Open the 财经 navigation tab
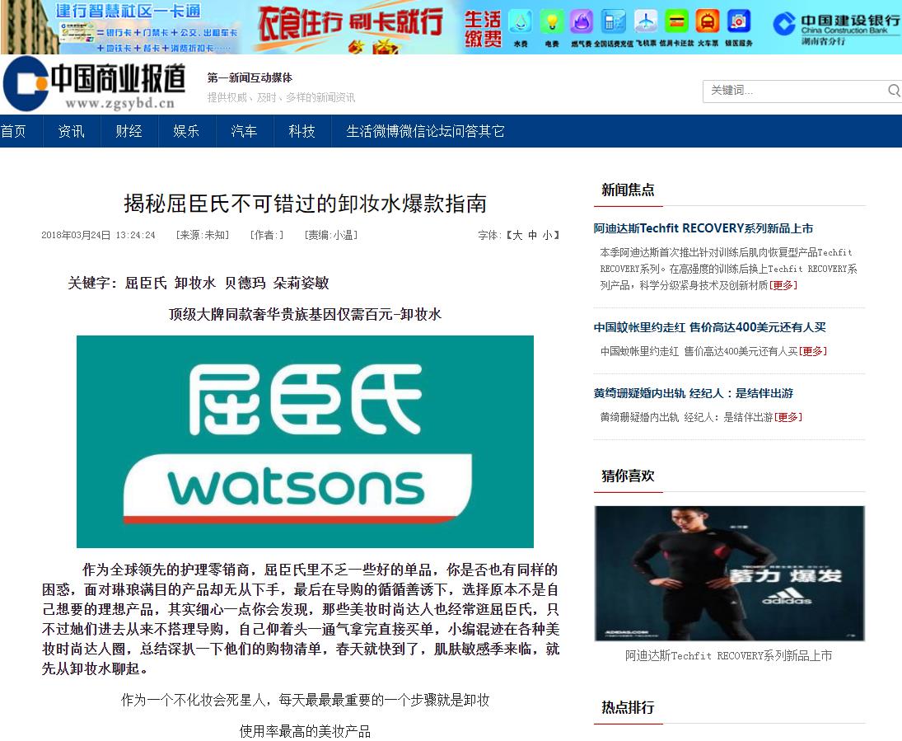 129,131
